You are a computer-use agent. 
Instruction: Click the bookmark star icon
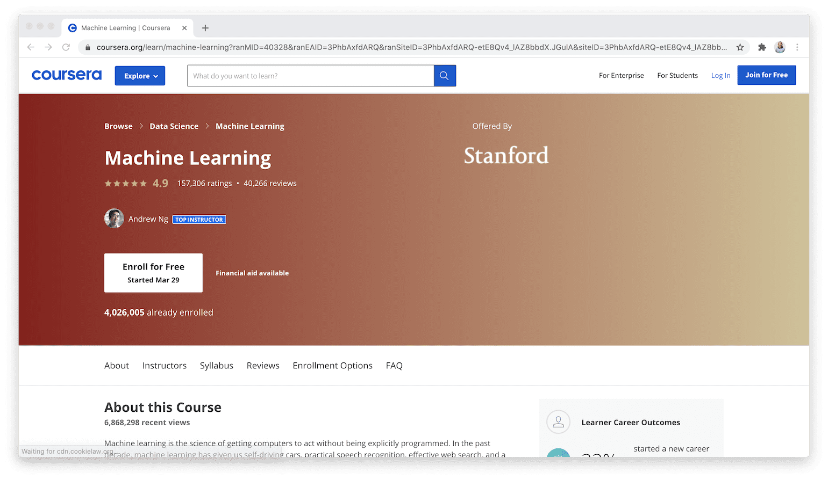click(x=740, y=47)
